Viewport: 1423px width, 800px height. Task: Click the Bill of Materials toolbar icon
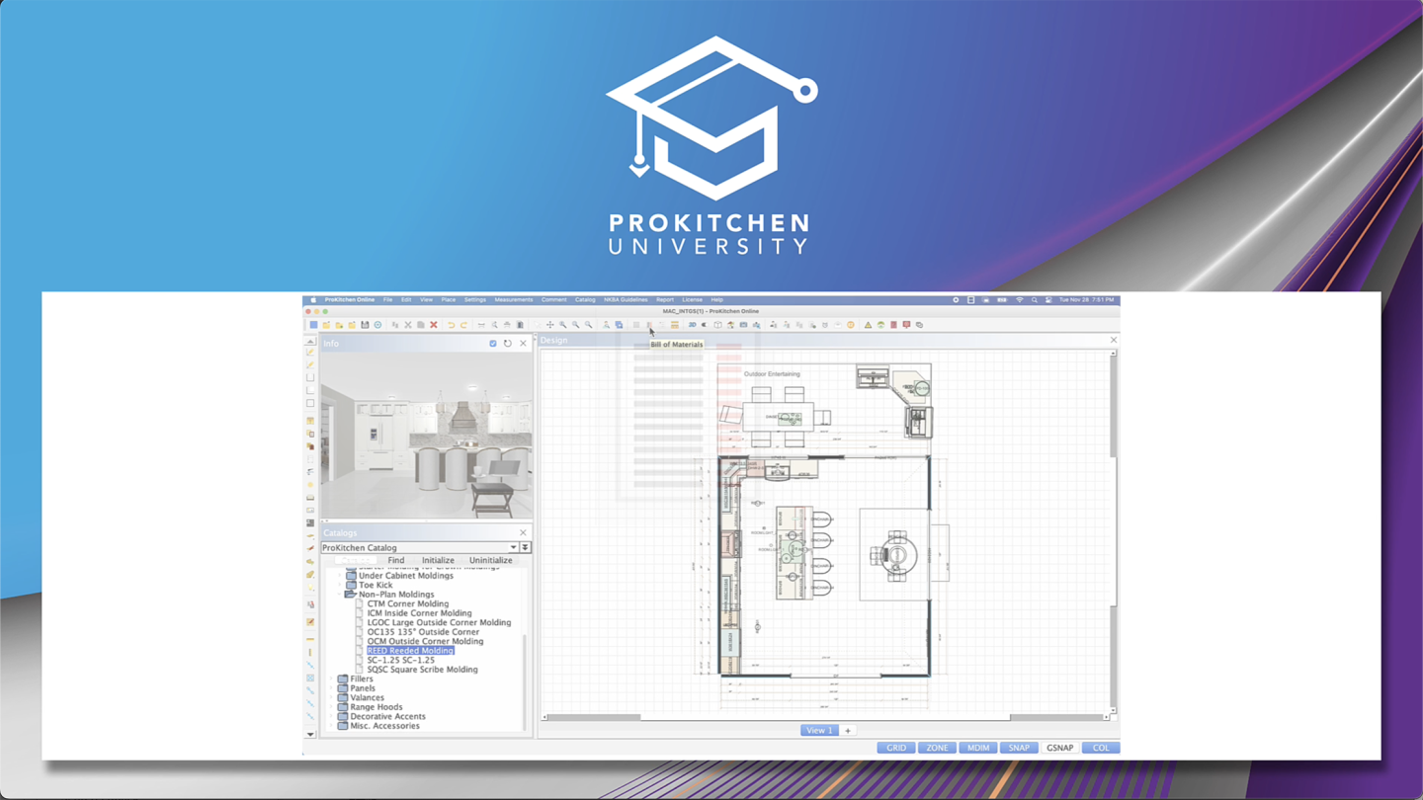point(649,325)
